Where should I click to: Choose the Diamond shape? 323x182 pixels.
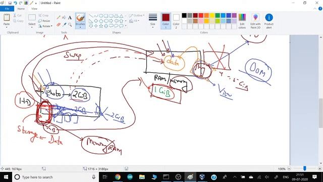point(96,21)
